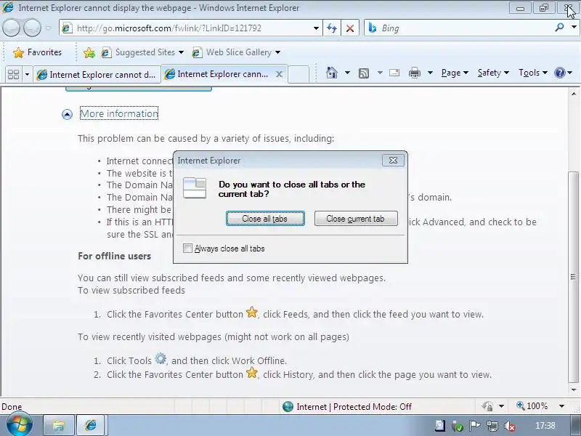Open the Favorites center button
The height and width of the screenshot is (436, 581).
pyautogui.click(x=38, y=52)
